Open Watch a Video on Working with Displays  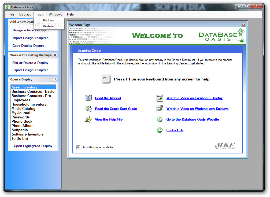(197, 109)
